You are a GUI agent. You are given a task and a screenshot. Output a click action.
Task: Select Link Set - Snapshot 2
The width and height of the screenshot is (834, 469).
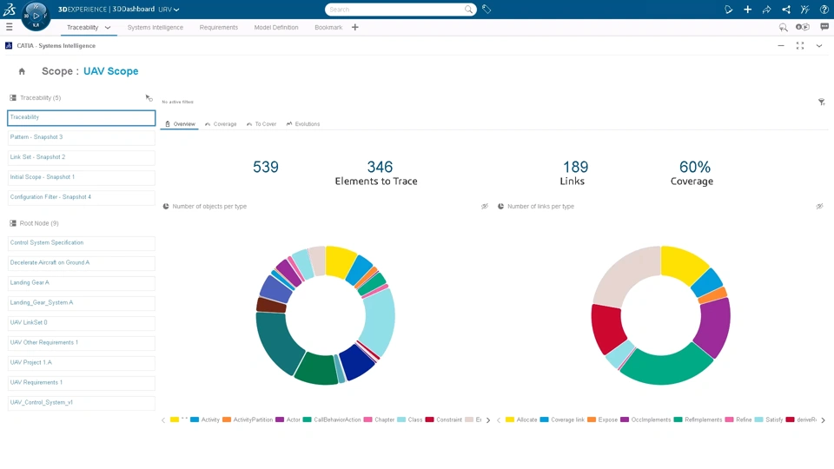[x=82, y=157]
